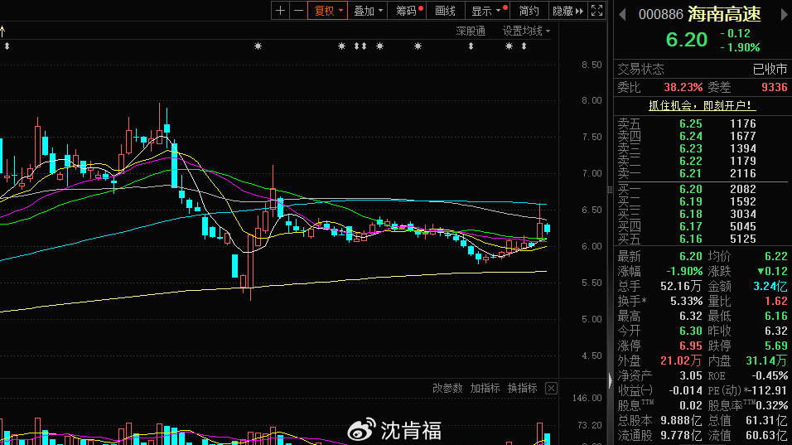This screenshot has width=792, height=445.
Task: Click the leftmost up-down arrow marker
Action: point(7,46)
